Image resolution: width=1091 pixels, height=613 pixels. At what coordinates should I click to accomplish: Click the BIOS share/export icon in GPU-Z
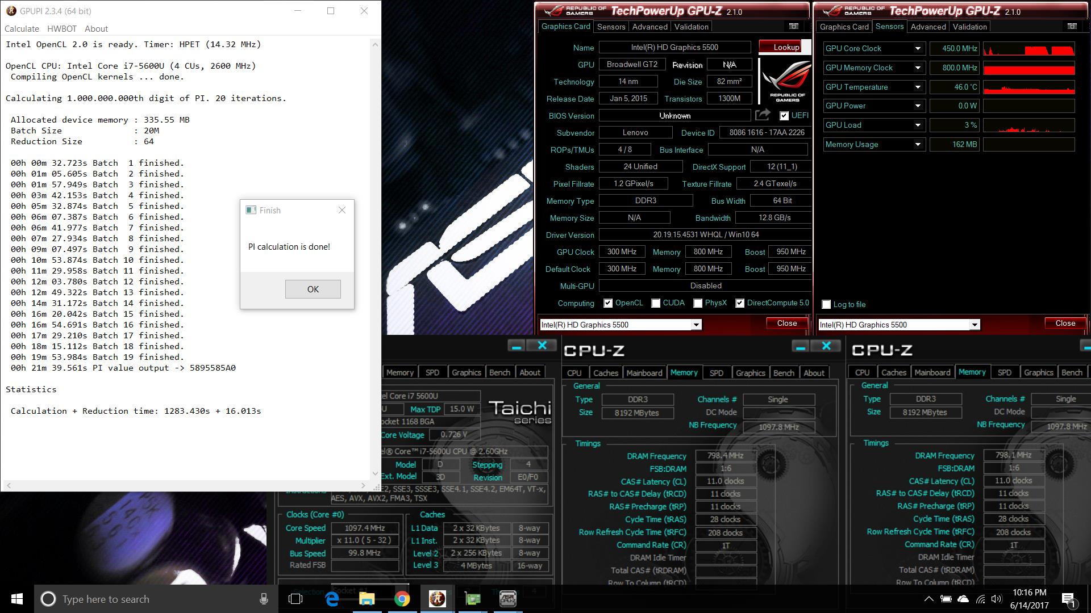[763, 115]
